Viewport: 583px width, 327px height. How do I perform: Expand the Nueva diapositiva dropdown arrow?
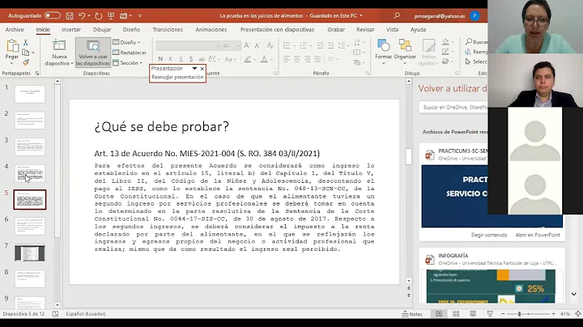(x=71, y=64)
